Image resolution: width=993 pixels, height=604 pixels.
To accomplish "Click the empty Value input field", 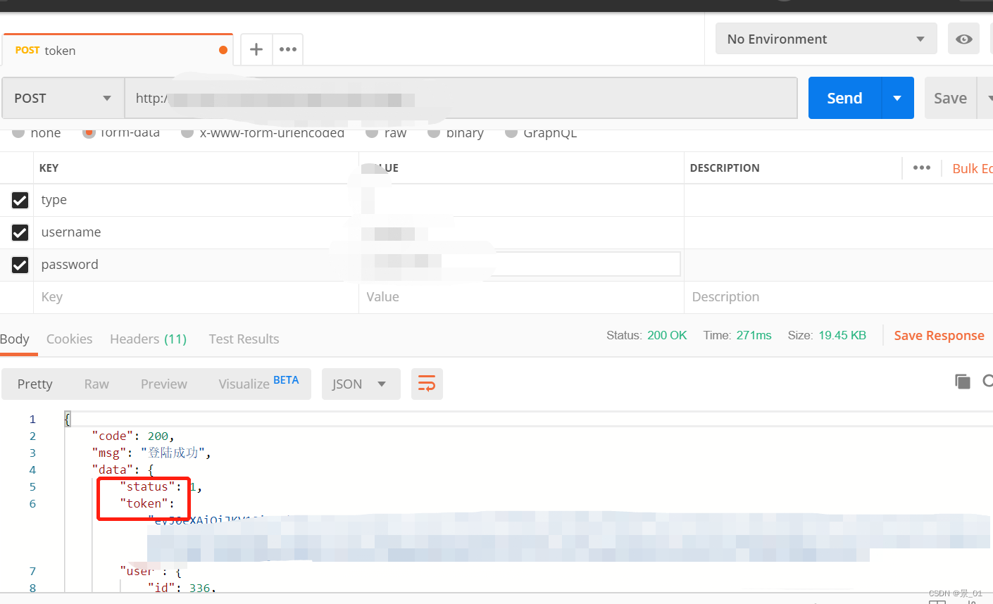I will [521, 297].
